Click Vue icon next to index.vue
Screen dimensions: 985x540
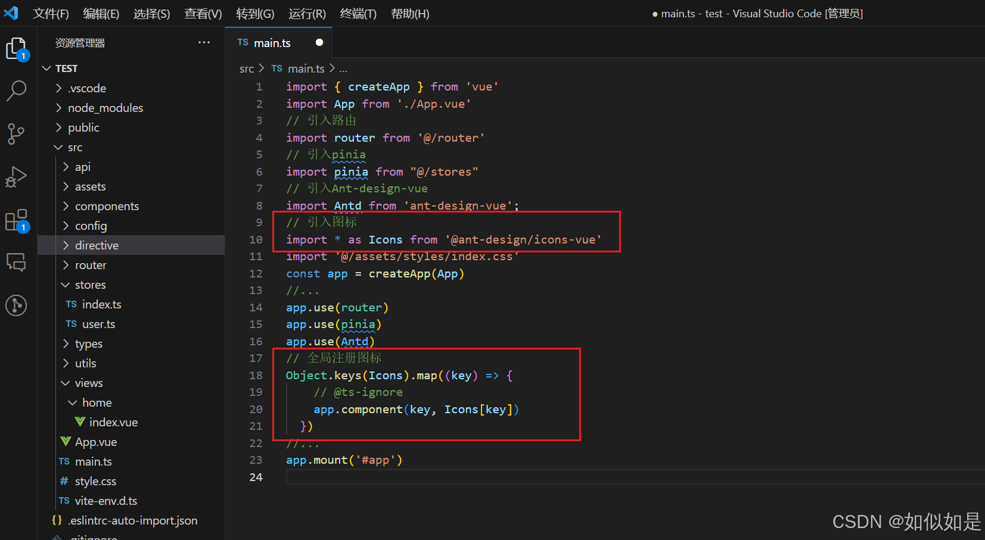80,422
